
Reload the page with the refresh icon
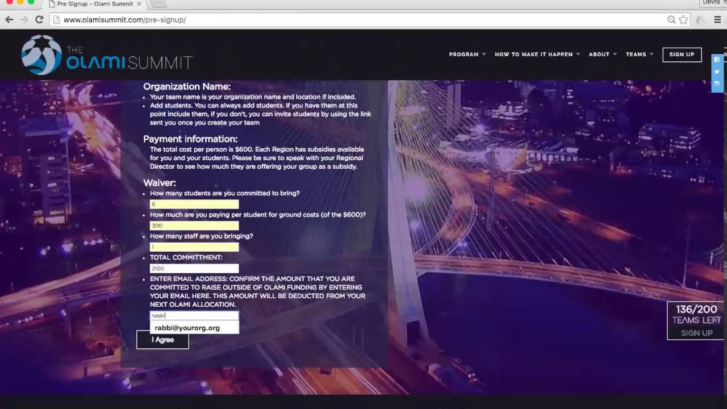point(39,19)
